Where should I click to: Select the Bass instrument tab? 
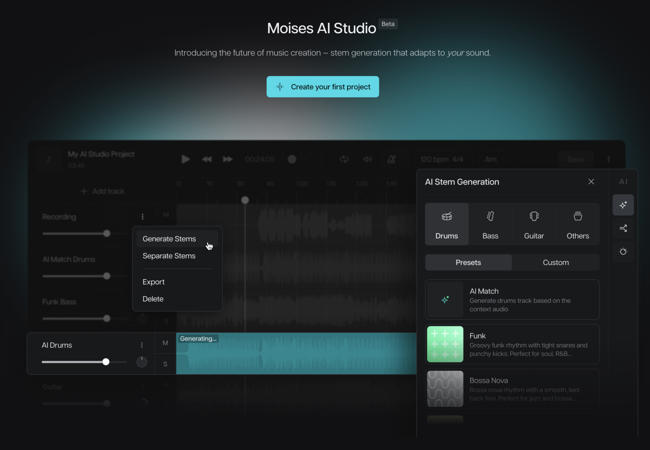(491, 224)
